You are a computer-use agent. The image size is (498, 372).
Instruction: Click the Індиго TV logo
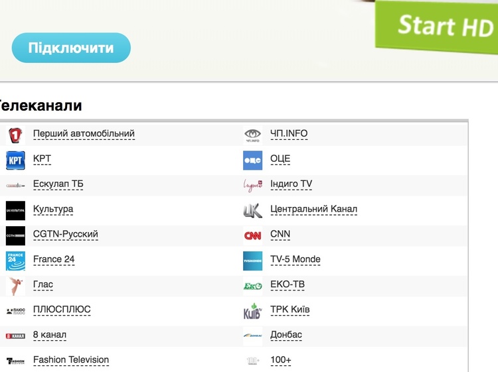click(x=252, y=185)
